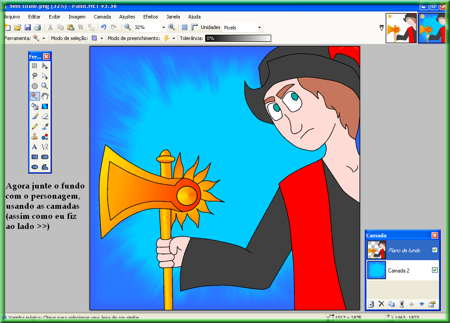The width and height of the screenshot is (450, 323).
Task: Click the Lasso Select tool
Action: tap(35, 76)
